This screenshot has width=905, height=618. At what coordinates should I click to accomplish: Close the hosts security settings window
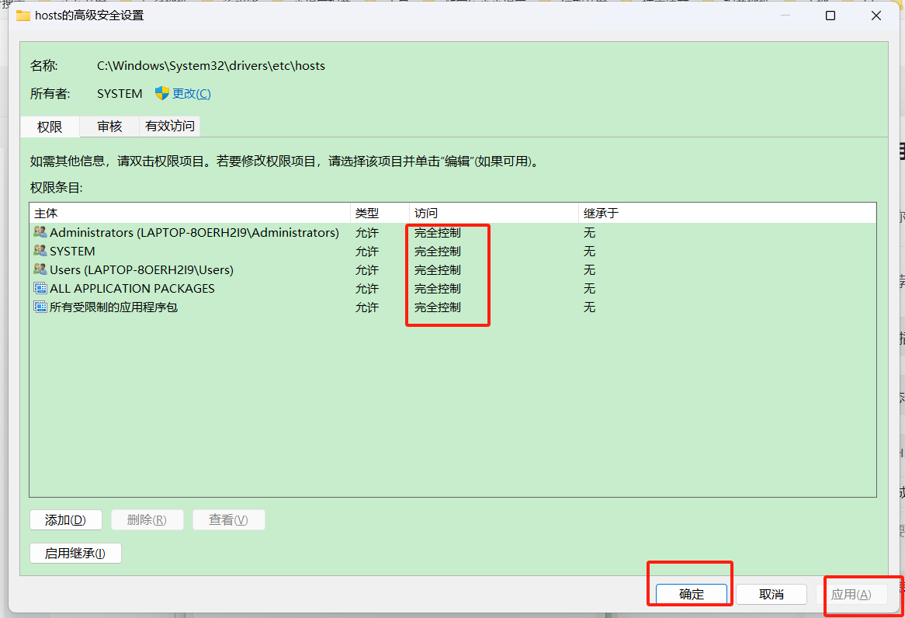[x=876, y=16]
